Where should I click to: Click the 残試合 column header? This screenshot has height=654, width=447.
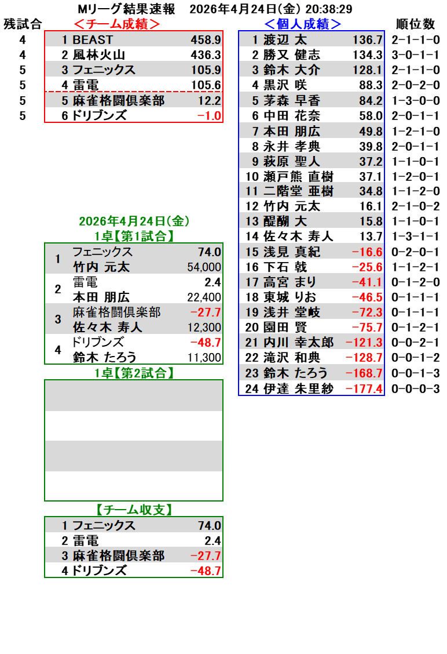23,24
